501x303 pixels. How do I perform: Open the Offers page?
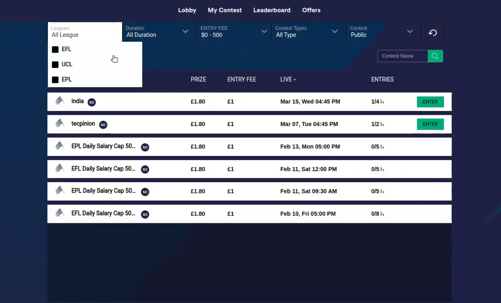(311, 10)
